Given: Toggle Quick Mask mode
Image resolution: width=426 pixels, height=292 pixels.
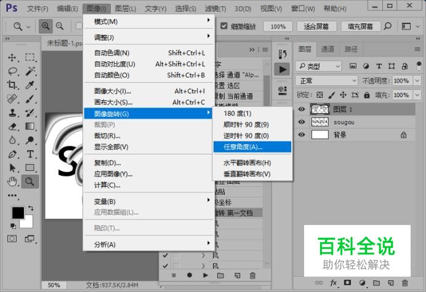Looking at the screenshot, I should (12, 239).
